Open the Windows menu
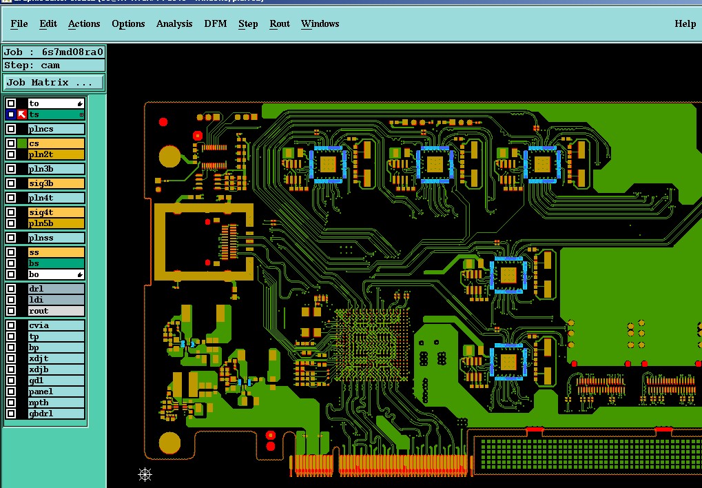This screenshot has width=702, height=488. pos(320,23)
